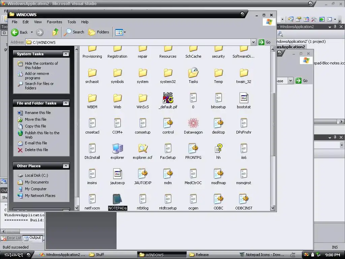Open the Solution Explorer panel dropdown arrow
This screenshot has width=345, height=259.
330,27
